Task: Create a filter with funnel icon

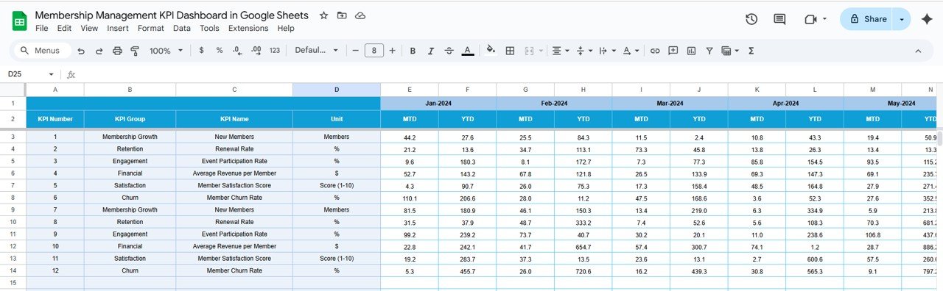Action: click(x=709, y=51)
